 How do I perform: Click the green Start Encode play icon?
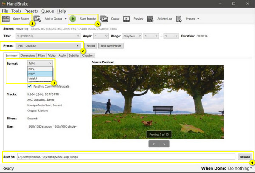[x=73, y=19]
